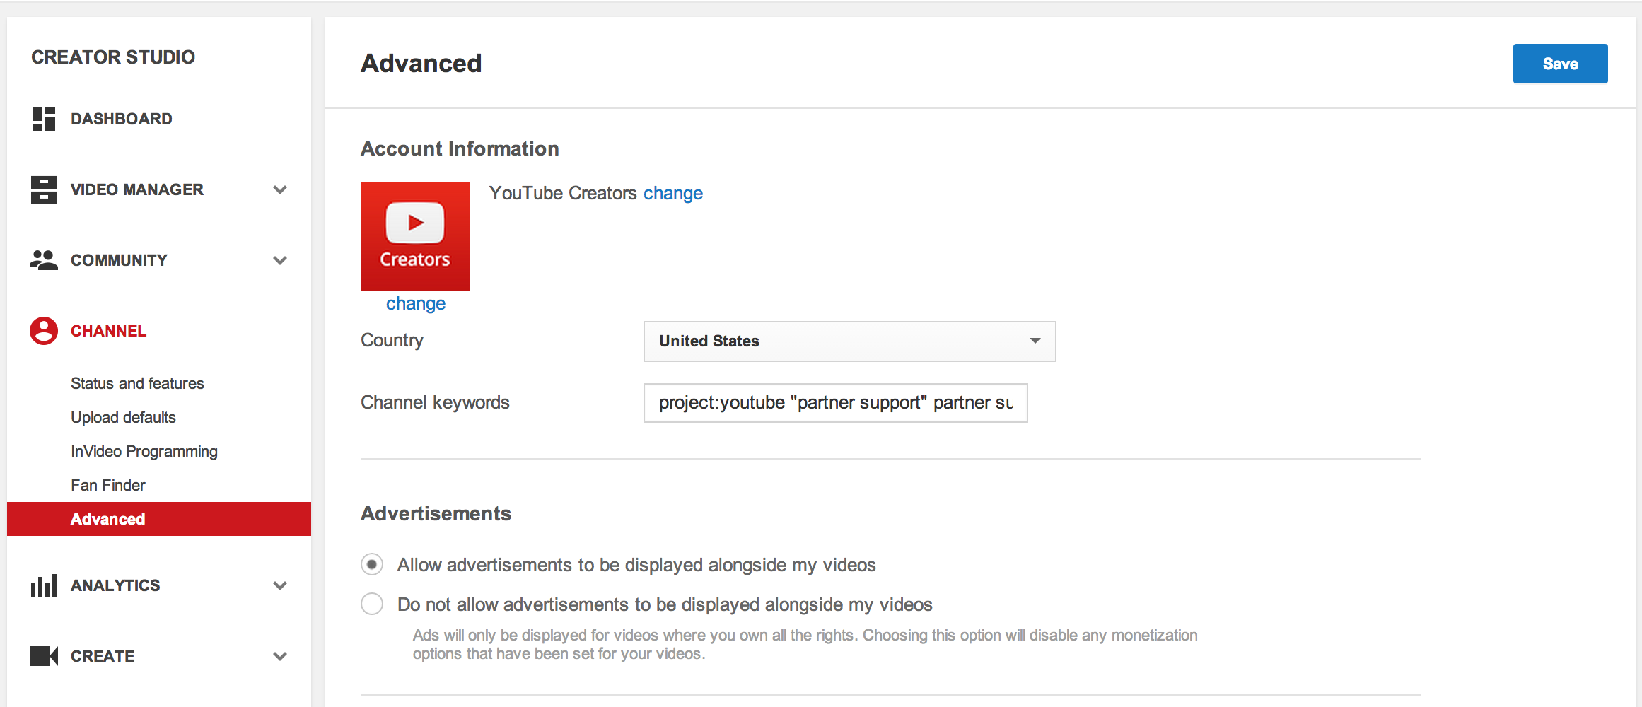Select Do not allow advertisements option
The width and height of the screenshot is (1642, 707).
[372, 604]
